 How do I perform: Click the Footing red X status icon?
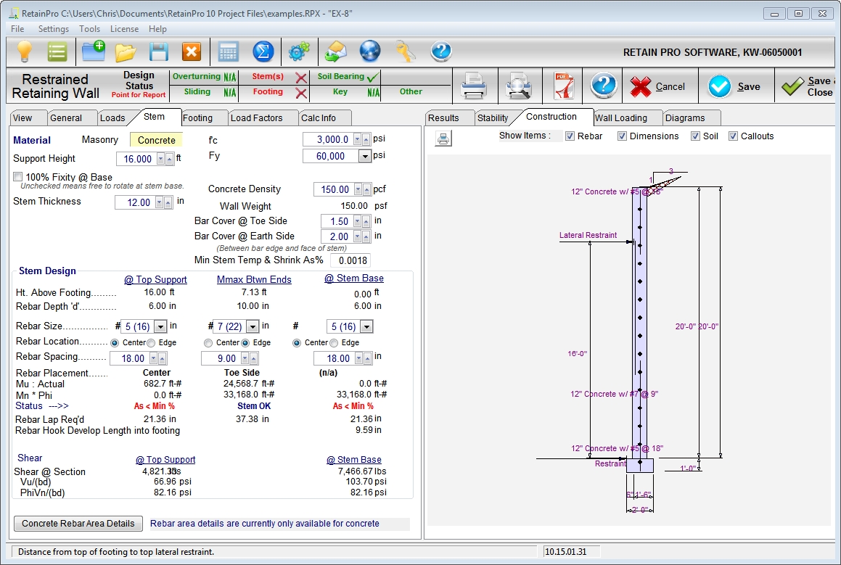(301, 94)
